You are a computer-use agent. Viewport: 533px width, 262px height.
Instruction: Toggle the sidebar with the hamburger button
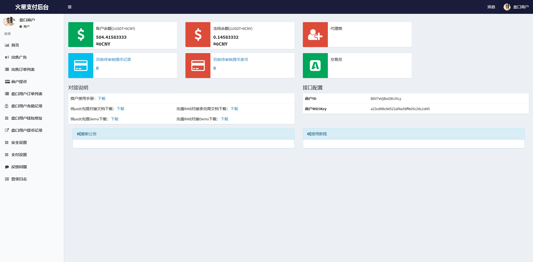click(69, 7)
